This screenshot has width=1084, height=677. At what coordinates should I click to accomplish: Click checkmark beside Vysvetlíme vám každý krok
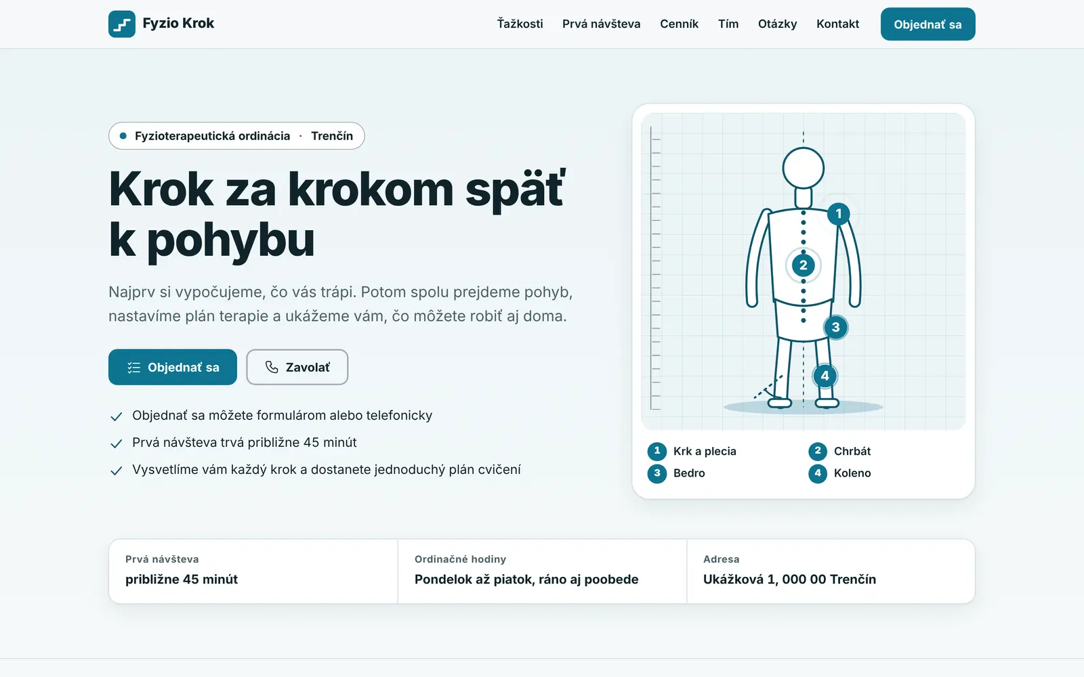pyautogui.click(x=117, y=471)
